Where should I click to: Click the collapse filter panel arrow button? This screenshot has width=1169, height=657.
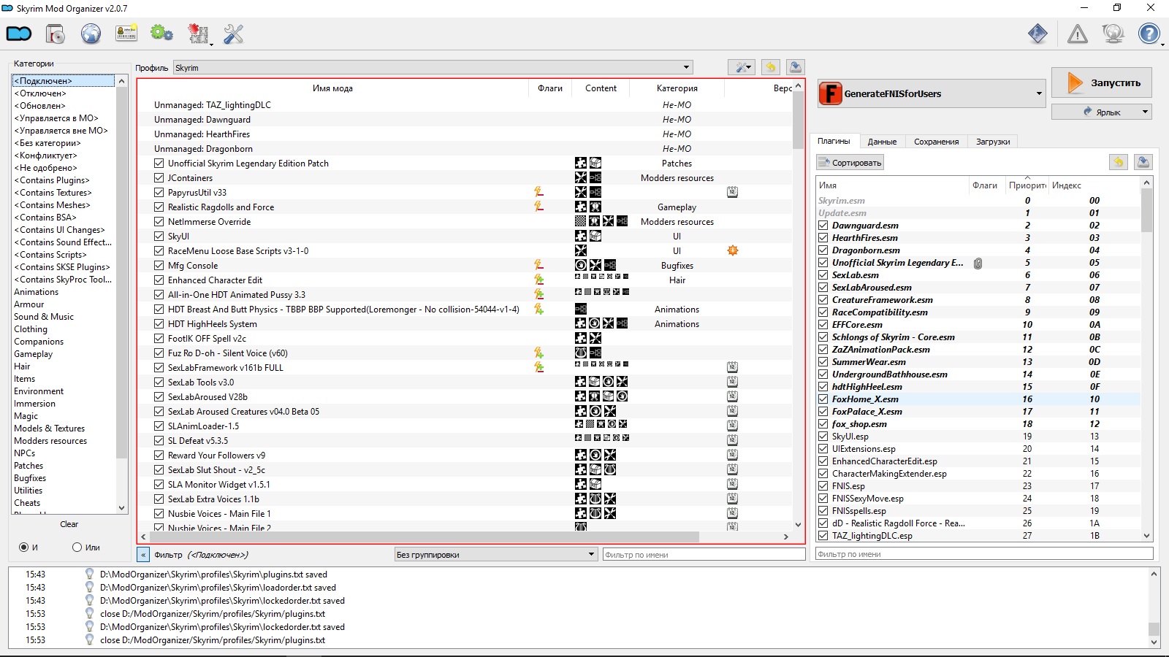coord(143,555)
